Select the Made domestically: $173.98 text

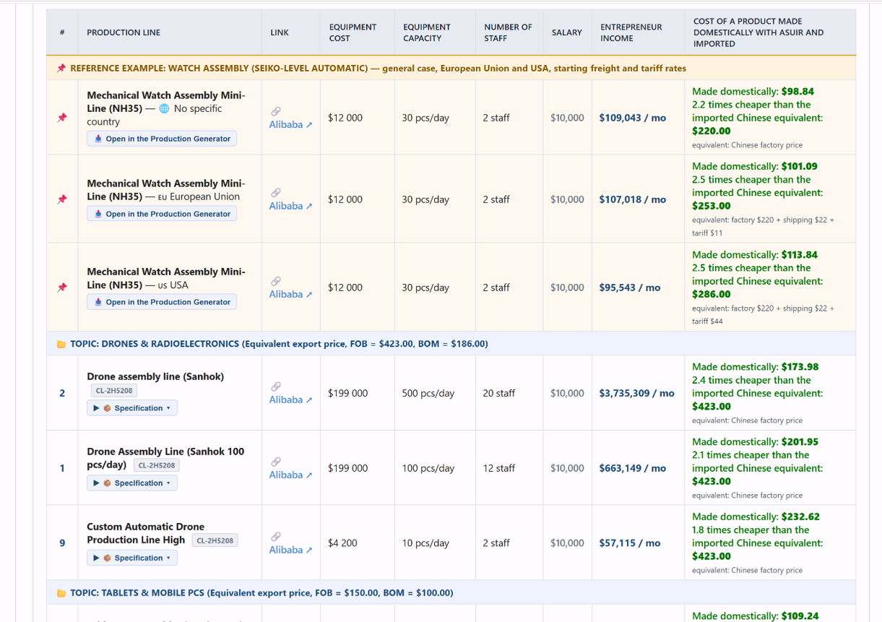coord(756,367)
